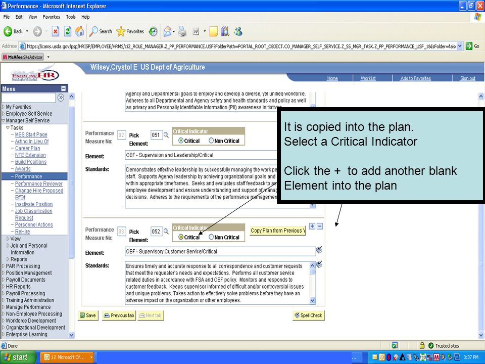This screenshot has height=364, width=485.
Task: Expand My Favorites menu folder
Action: tap(4, 107)
